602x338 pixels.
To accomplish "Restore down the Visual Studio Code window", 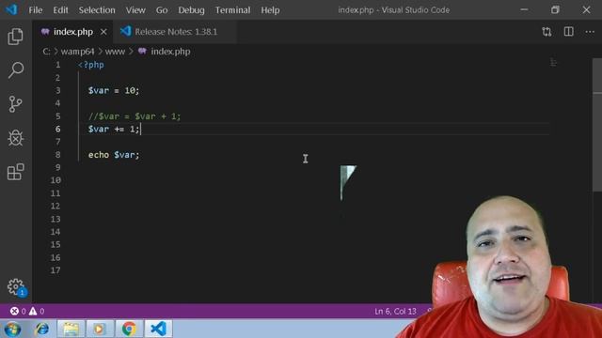I will pyautogui.click(x=555, y=9).
